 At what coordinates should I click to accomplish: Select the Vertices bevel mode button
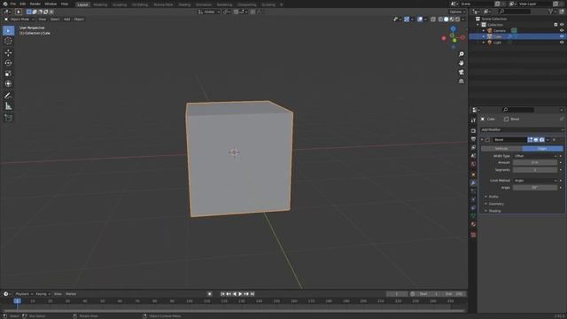tap(501, 149)
